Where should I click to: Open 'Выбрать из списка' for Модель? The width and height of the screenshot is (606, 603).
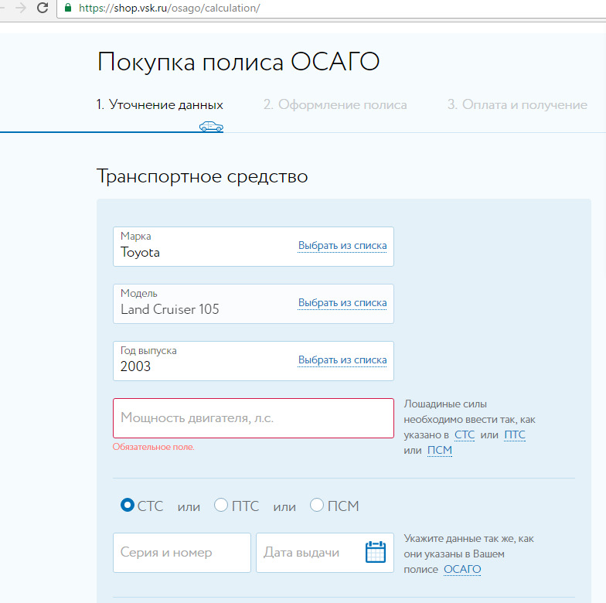point(342,303)
